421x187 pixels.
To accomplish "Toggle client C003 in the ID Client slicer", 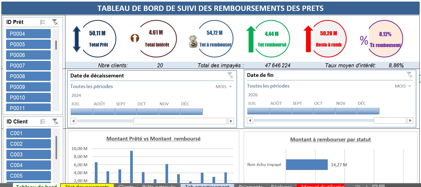I will tap(28, 155).
